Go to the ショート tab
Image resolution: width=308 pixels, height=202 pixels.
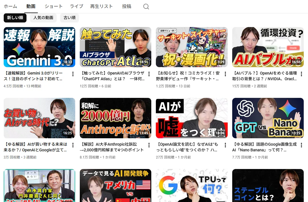54,6
